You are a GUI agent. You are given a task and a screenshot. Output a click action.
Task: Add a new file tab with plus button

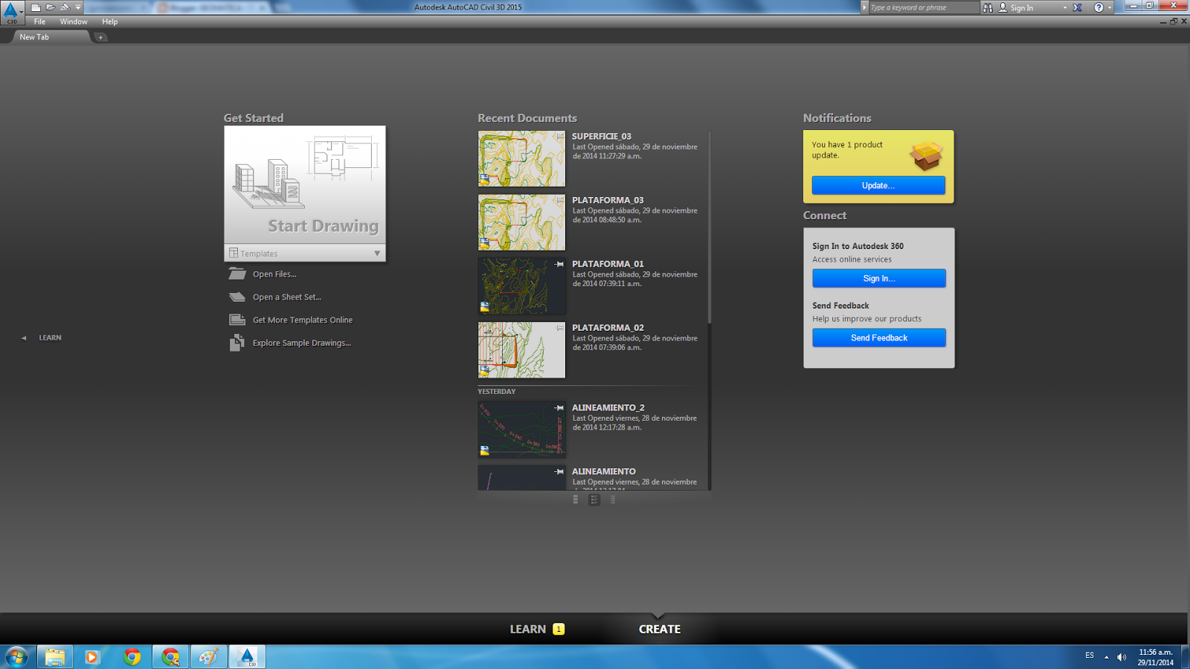(101, 37)
